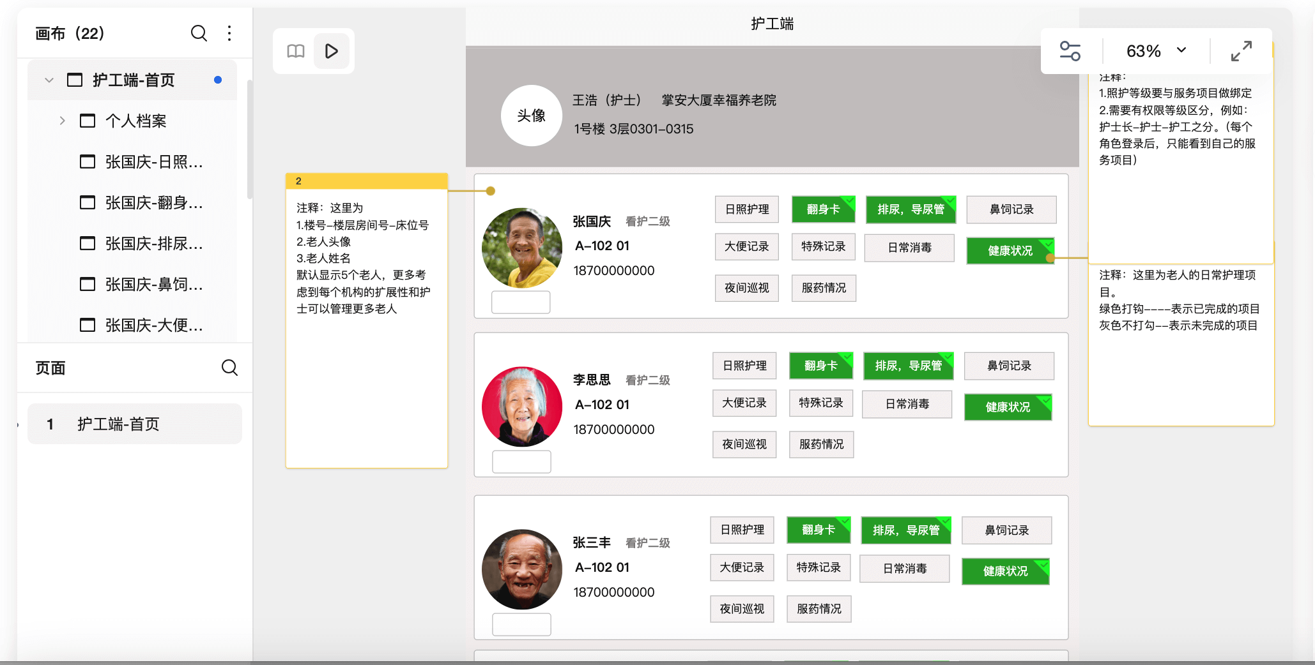
Task: Open the canvas panel more options menu
Action: (229, 33)
